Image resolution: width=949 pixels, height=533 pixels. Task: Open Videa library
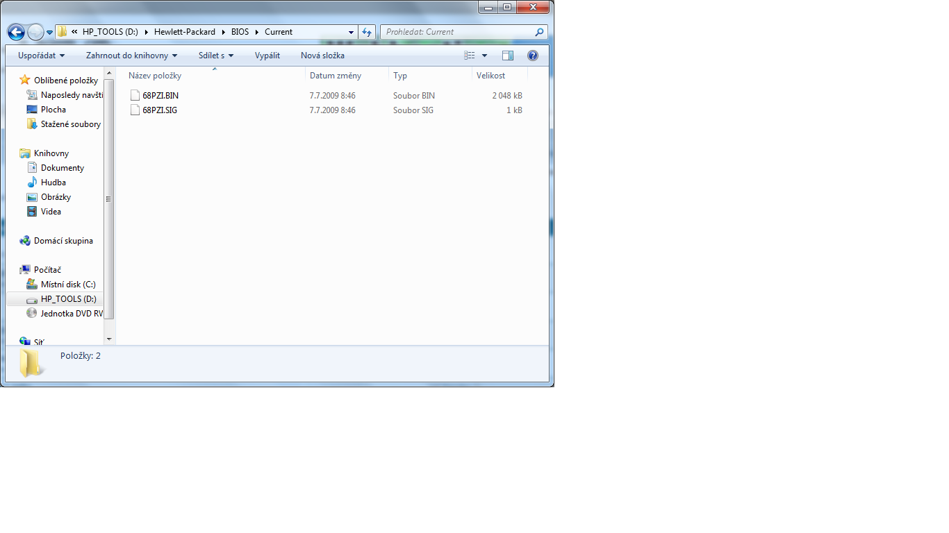[x=51, y=212]
